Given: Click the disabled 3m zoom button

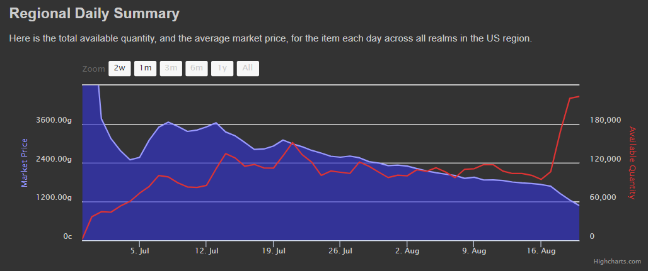Looking at the screenshot, I should point(171,69).
